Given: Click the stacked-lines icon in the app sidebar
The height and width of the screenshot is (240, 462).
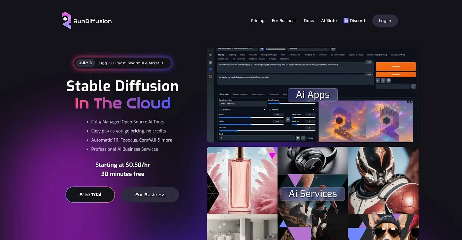Looking at the screenshot, I should coord(211,62).
